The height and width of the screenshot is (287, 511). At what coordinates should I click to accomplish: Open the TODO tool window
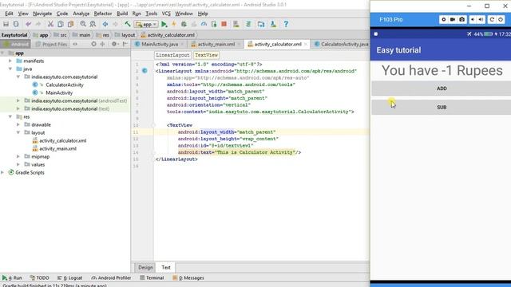(x=39, y=278)
